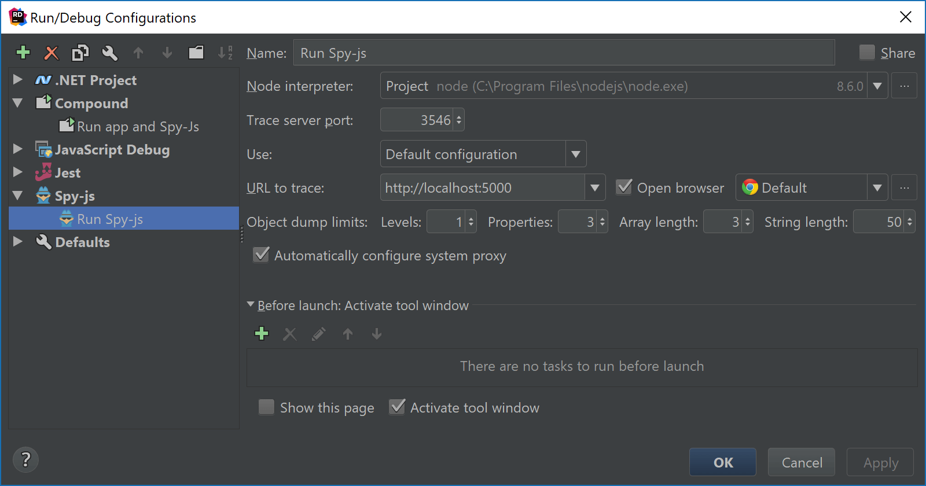926x486 pixels.
Task: Toggle Automatically configure system proxy
Action: point(262,255)
